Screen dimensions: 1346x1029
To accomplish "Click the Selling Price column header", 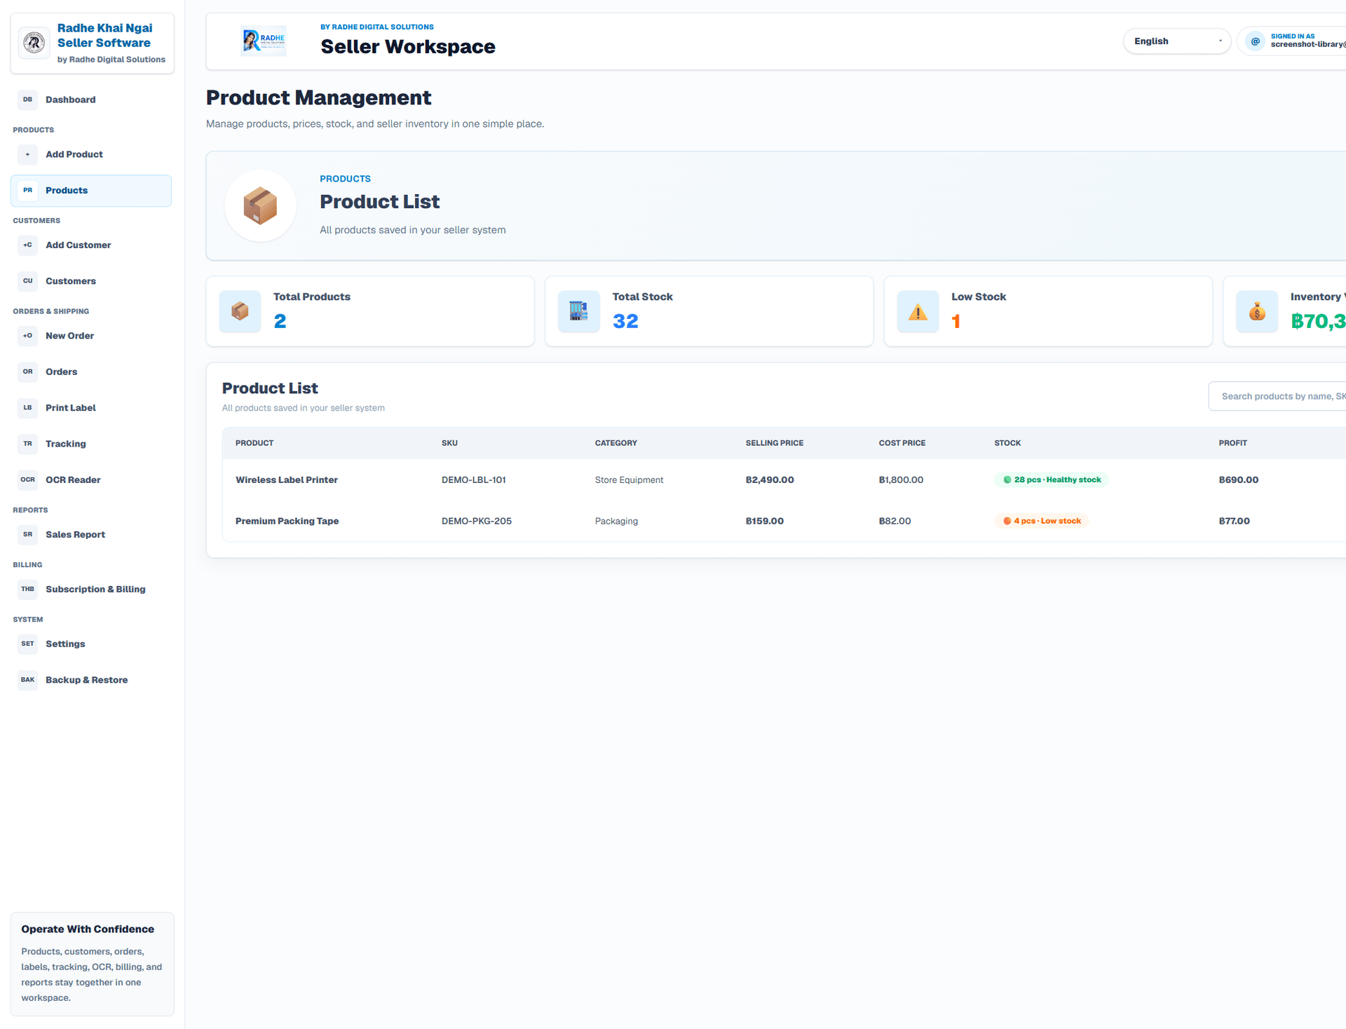I will pyautogui.click(x=775, y=443).
